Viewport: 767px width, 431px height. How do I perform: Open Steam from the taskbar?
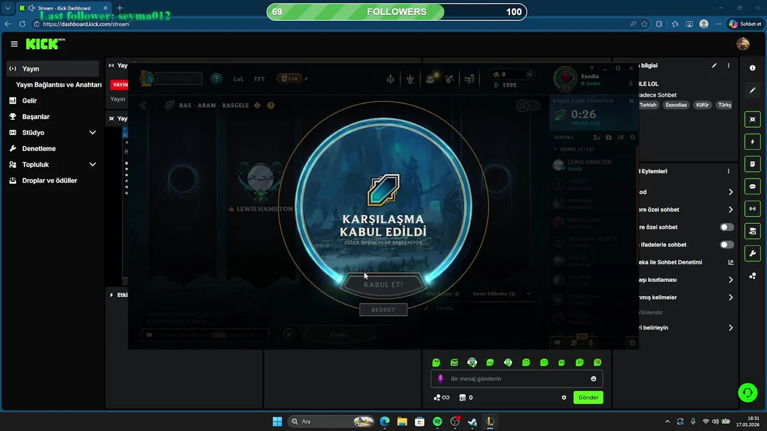point(472,421)
